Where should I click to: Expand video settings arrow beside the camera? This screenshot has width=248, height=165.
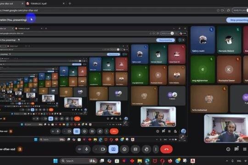click(96, 149)
